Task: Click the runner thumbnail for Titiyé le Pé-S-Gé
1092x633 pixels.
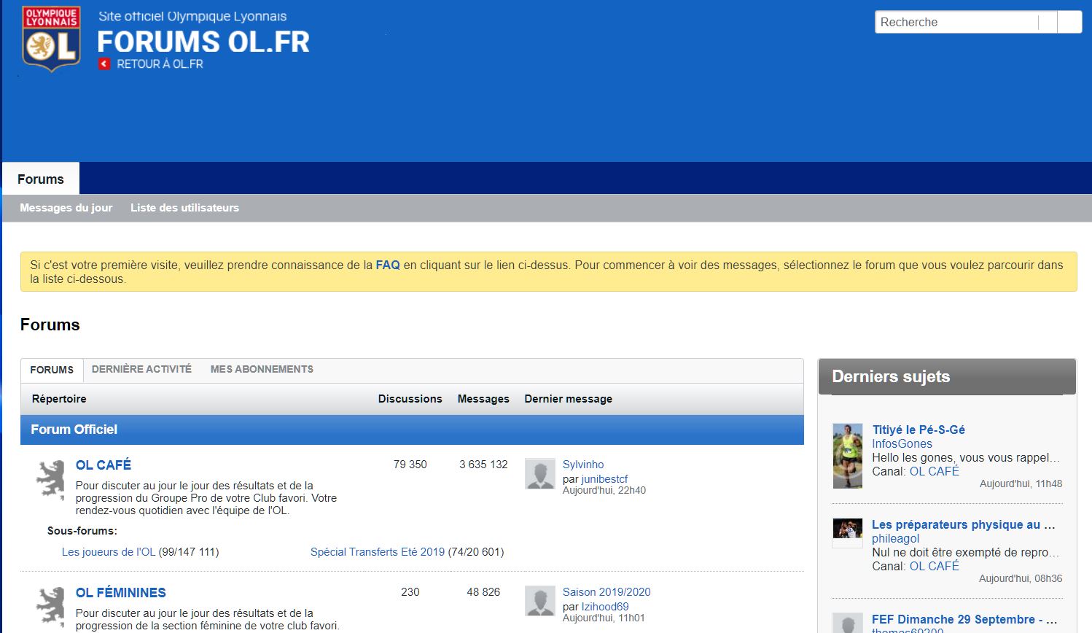Action: [x=848, y=456]
